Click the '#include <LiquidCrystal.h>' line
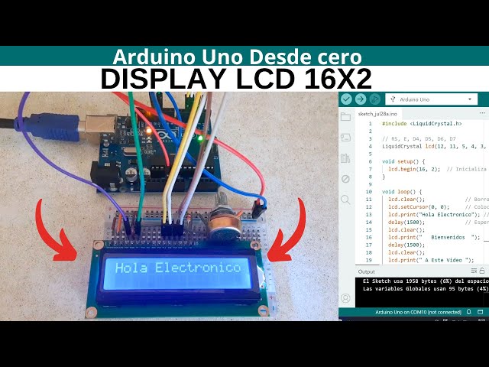The height and width of the screenshot is (367, 489). [422, 124]
